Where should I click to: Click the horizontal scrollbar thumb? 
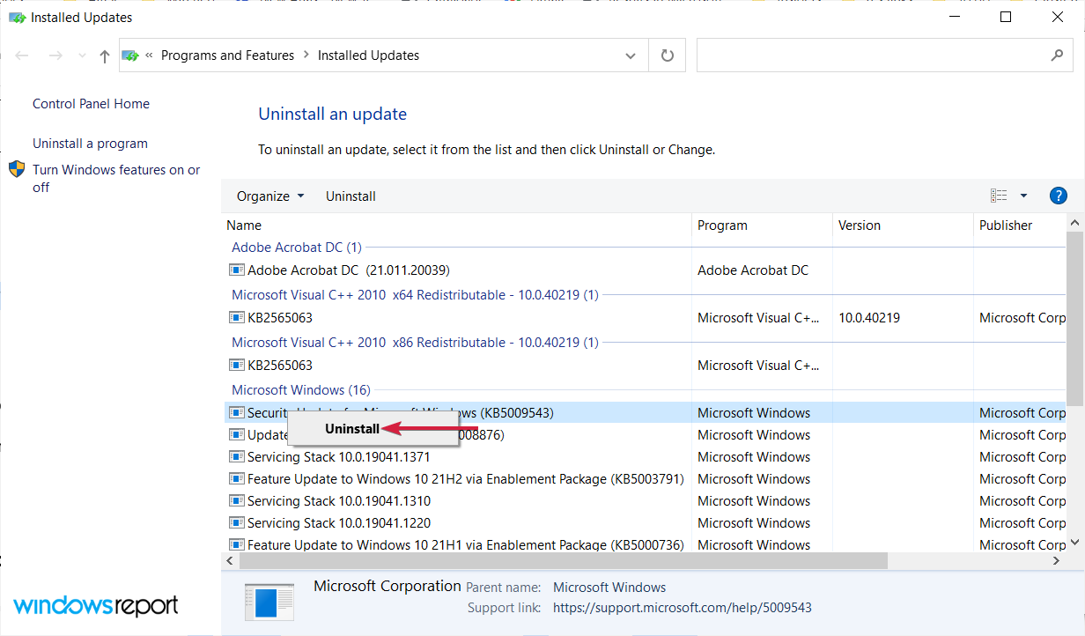pos(563,560)
